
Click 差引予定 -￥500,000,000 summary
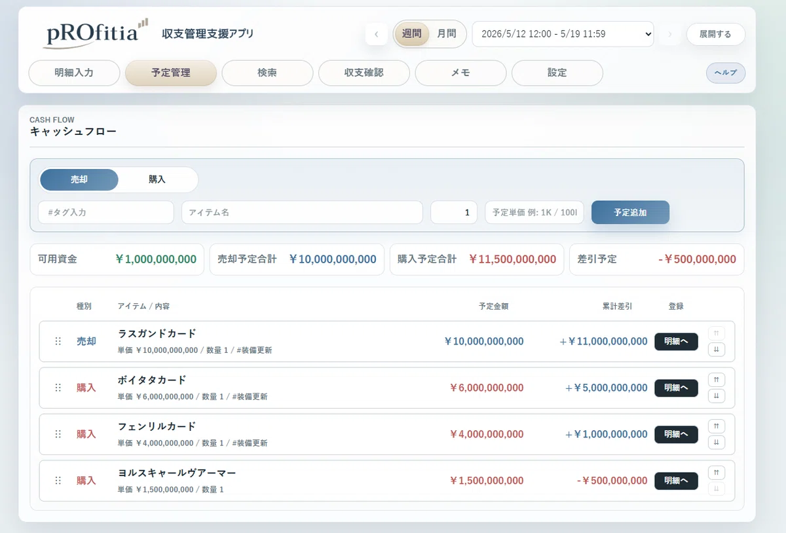[657, 259]
